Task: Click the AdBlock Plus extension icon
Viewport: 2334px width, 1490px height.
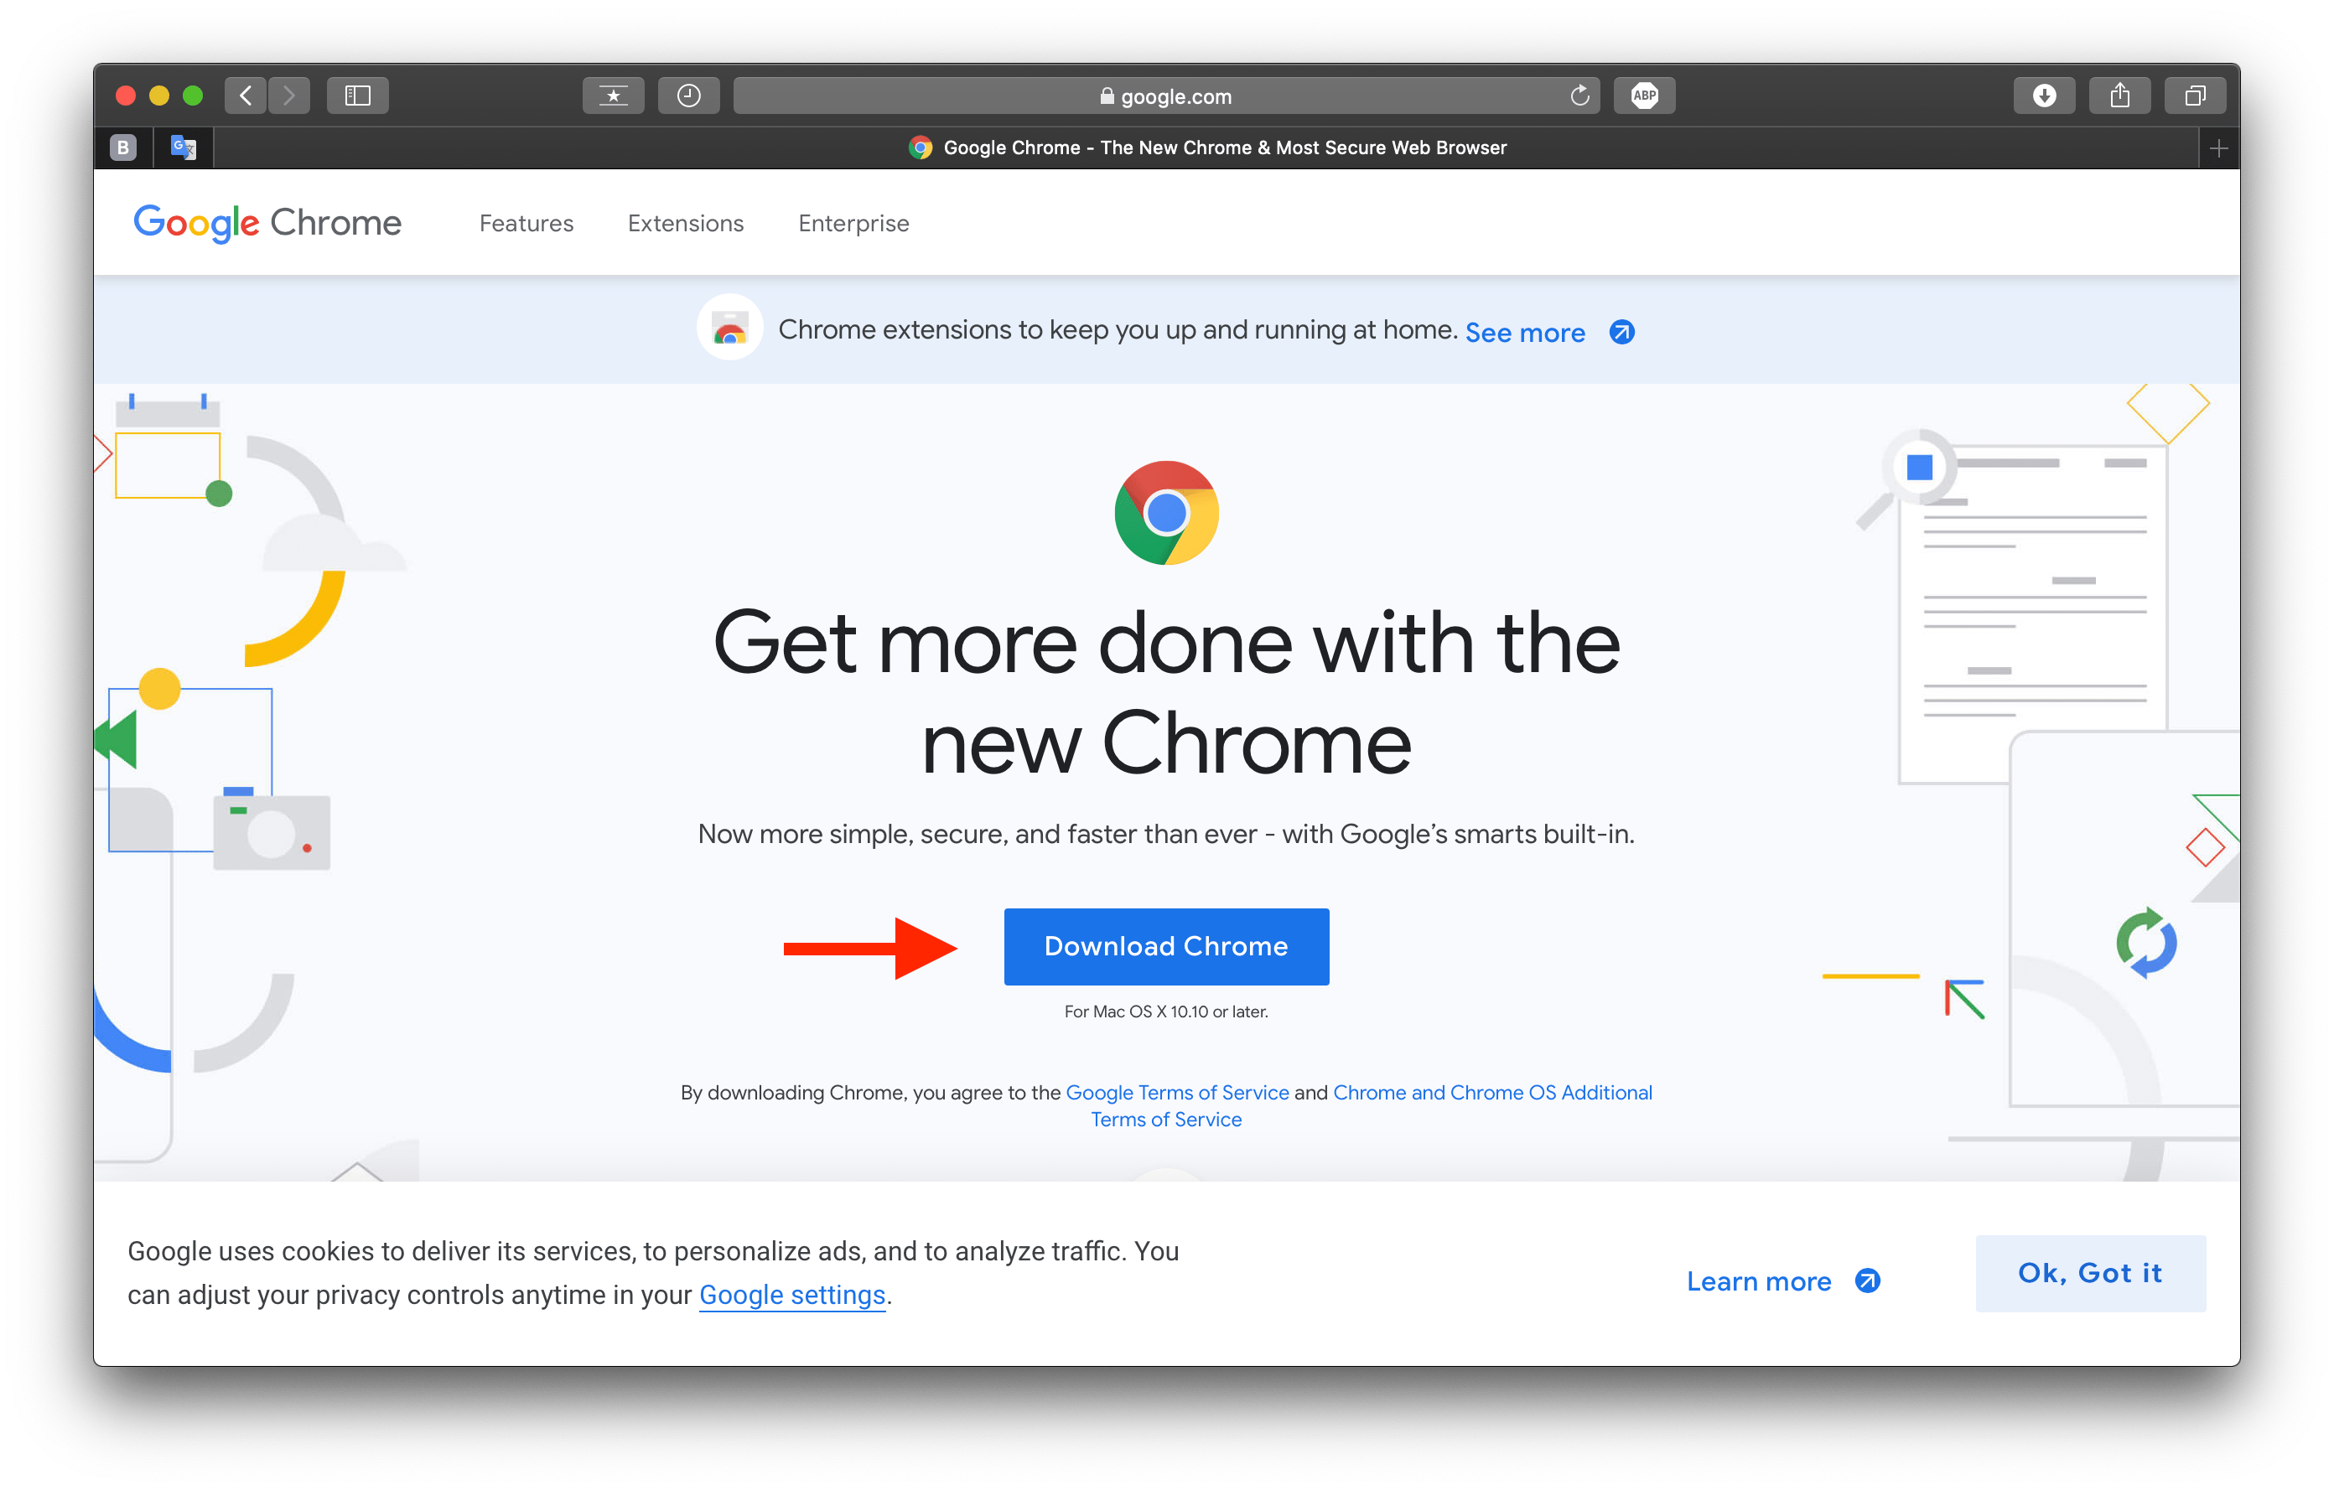Action: pyautogui.click(x=1642, y=94)
